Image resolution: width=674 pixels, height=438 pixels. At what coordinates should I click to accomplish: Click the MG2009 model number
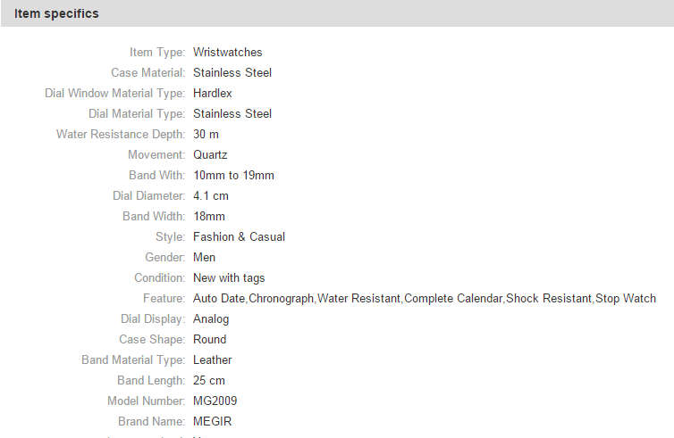[x=215, y=401]
